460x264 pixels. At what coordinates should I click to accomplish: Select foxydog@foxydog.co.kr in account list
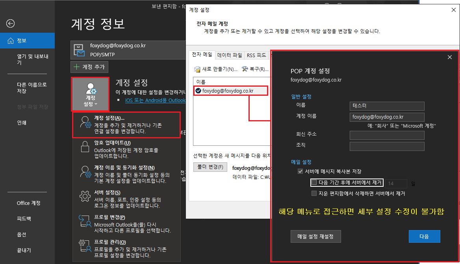(x=231, y=91)
